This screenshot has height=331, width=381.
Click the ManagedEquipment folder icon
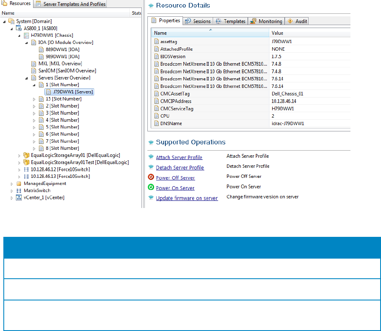pos(19,184)
